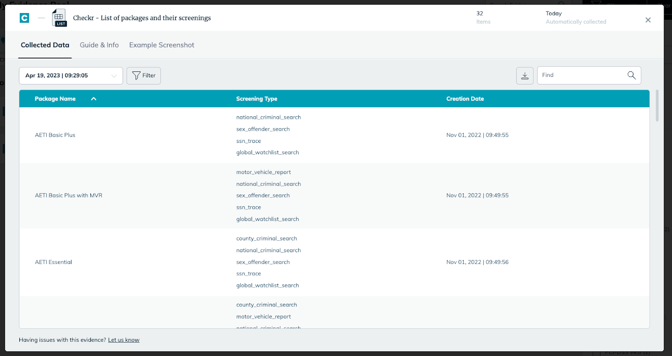Click Today Automatically collected label

point(576,18)
